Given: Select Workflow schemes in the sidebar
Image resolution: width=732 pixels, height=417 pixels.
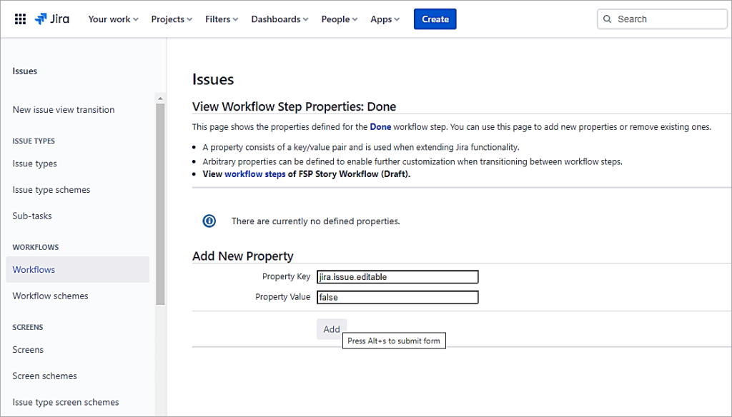Looking at the screenshot, I should click(50, 296).
